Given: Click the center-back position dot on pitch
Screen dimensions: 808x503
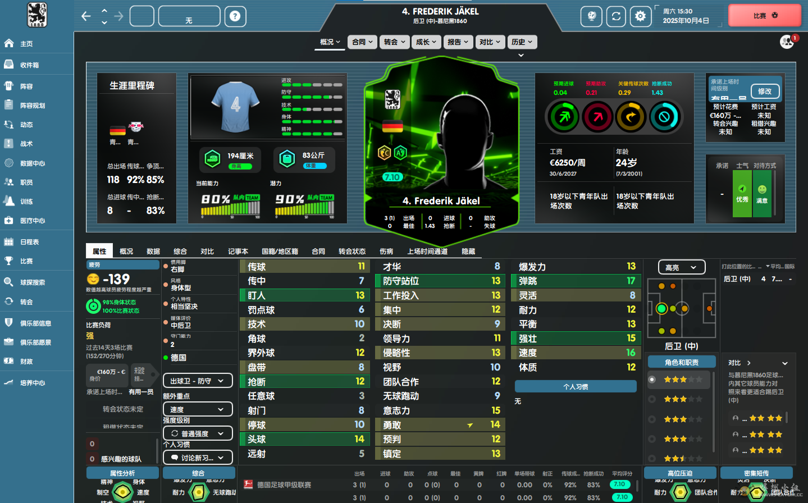Looking at the screenshot, I should click(x=661, y=308).
